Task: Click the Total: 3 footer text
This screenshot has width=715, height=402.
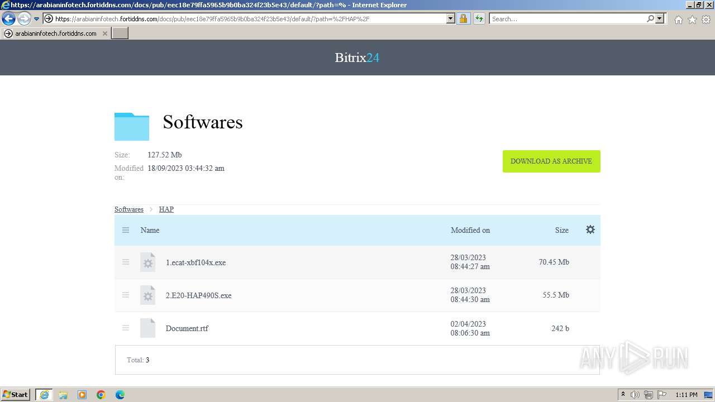Action: (138, 360)
